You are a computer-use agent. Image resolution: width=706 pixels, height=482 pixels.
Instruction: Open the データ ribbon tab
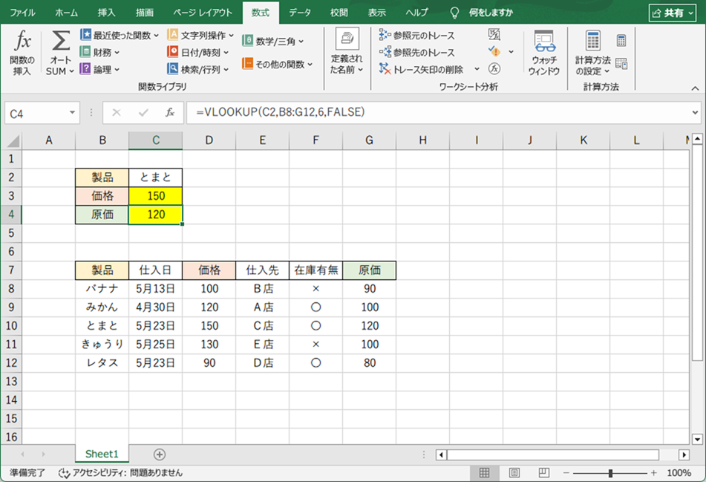(x=300, y=13)
